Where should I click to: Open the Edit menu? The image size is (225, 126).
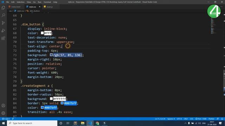(x=13, y=2)
